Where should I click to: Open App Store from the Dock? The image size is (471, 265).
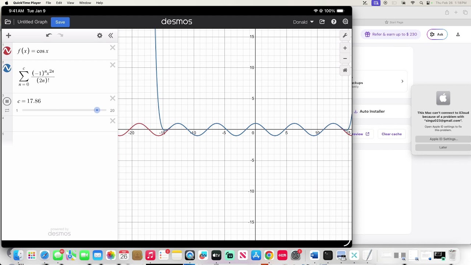pos(256,255)
